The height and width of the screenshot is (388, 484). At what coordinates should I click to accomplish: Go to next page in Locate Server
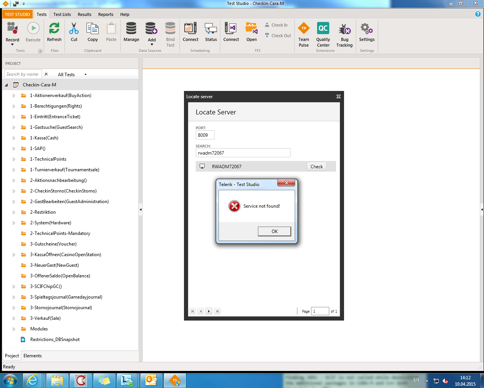coord(209,311)
